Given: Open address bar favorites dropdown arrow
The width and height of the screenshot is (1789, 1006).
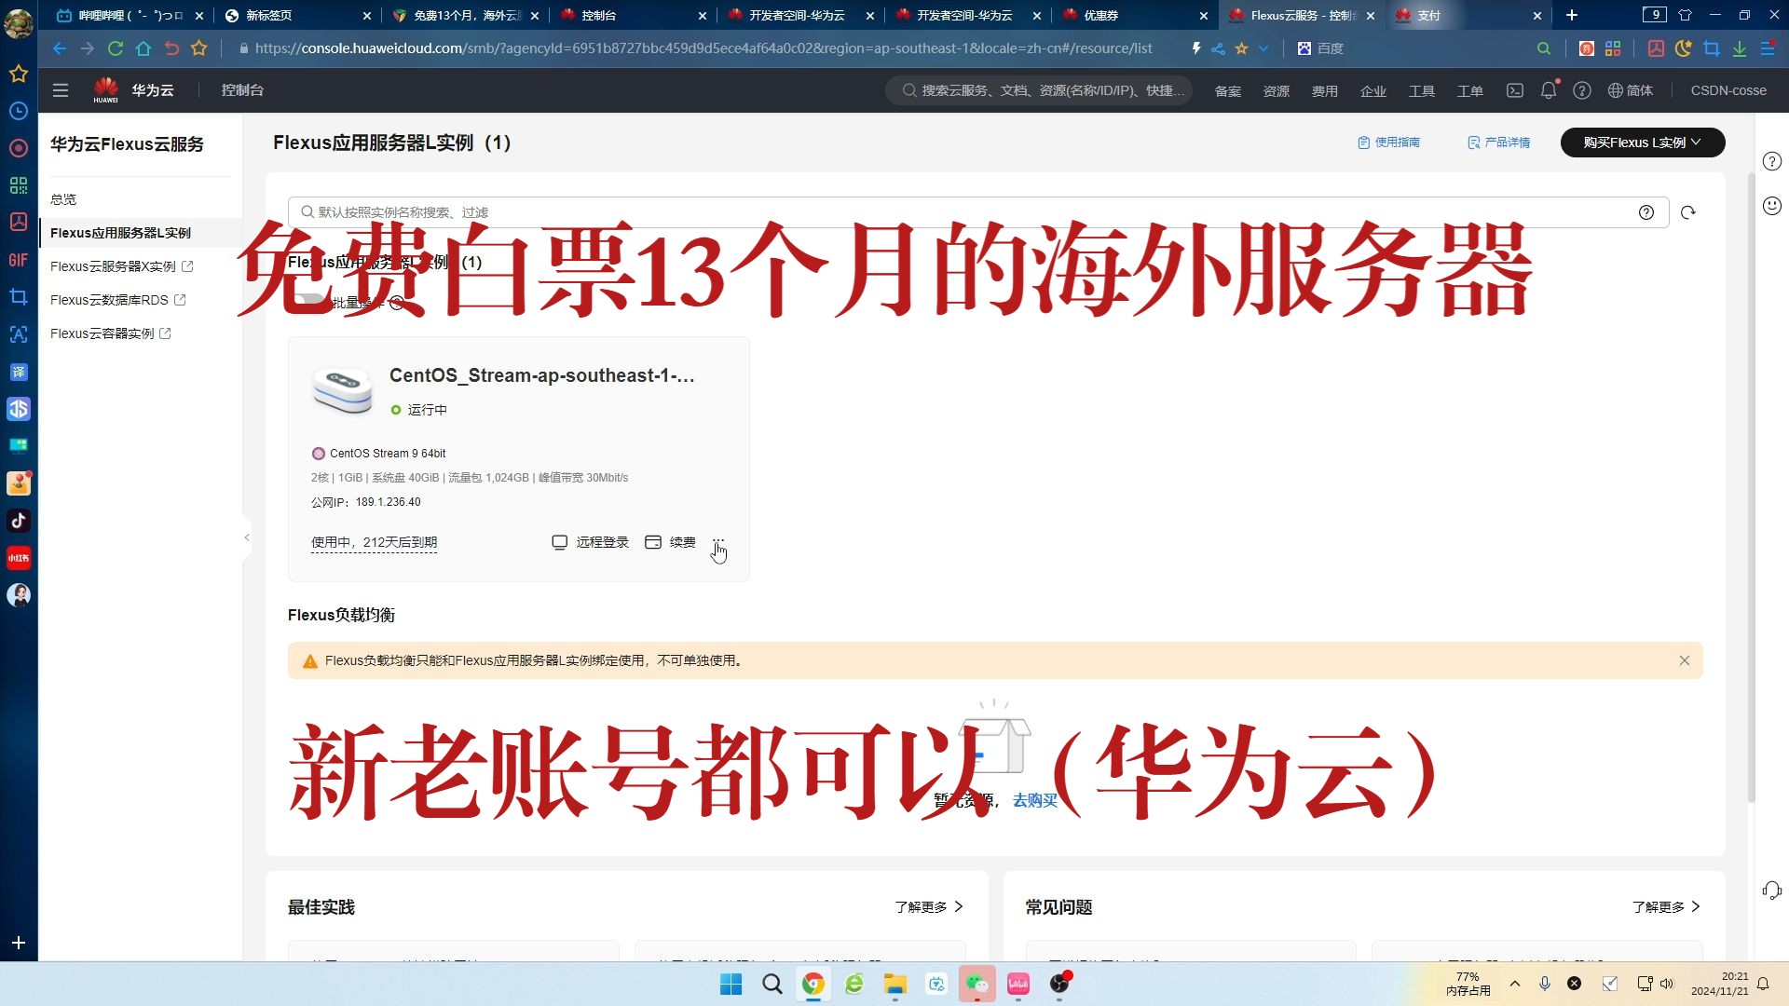Looking at the screenshot, I should 1263,48.
